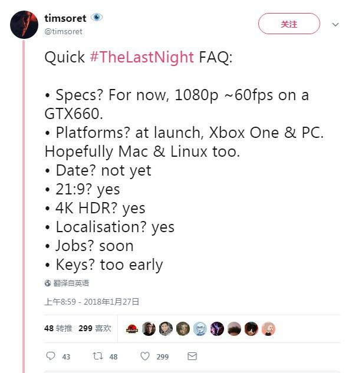
Task: Expand the tweet options chevron
Action: [x=335, y=25]
